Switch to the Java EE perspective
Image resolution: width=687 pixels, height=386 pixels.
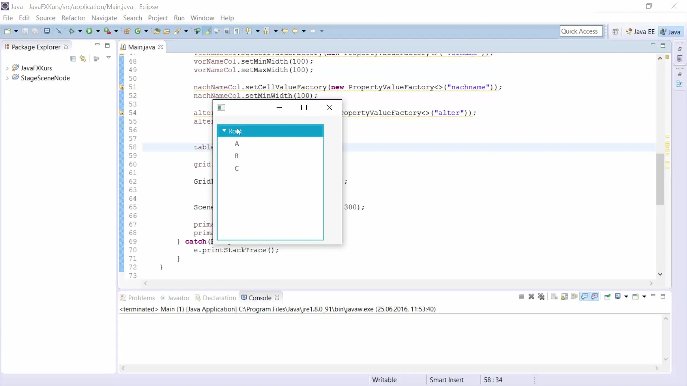point(640,31)
